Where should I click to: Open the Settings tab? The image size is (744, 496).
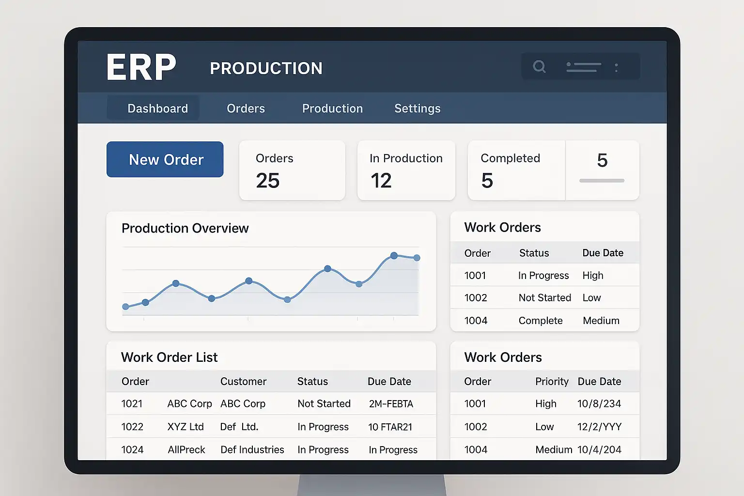point(417,108)
